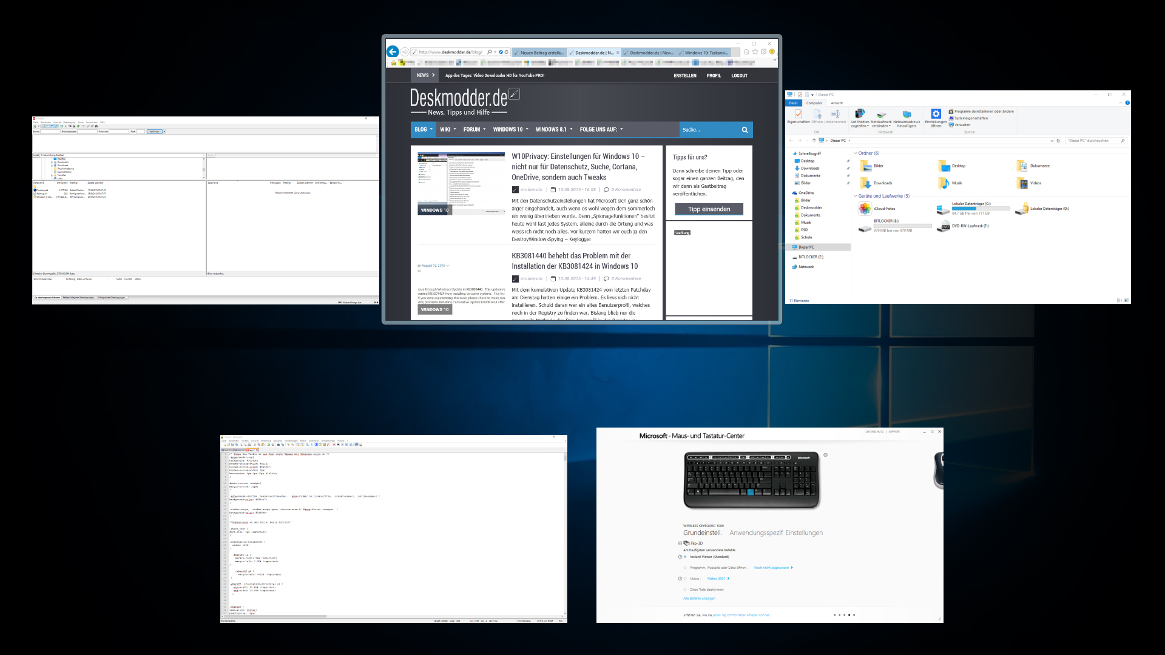Click the ERSTELLEN link on Deskmodder

click(685, 76)
